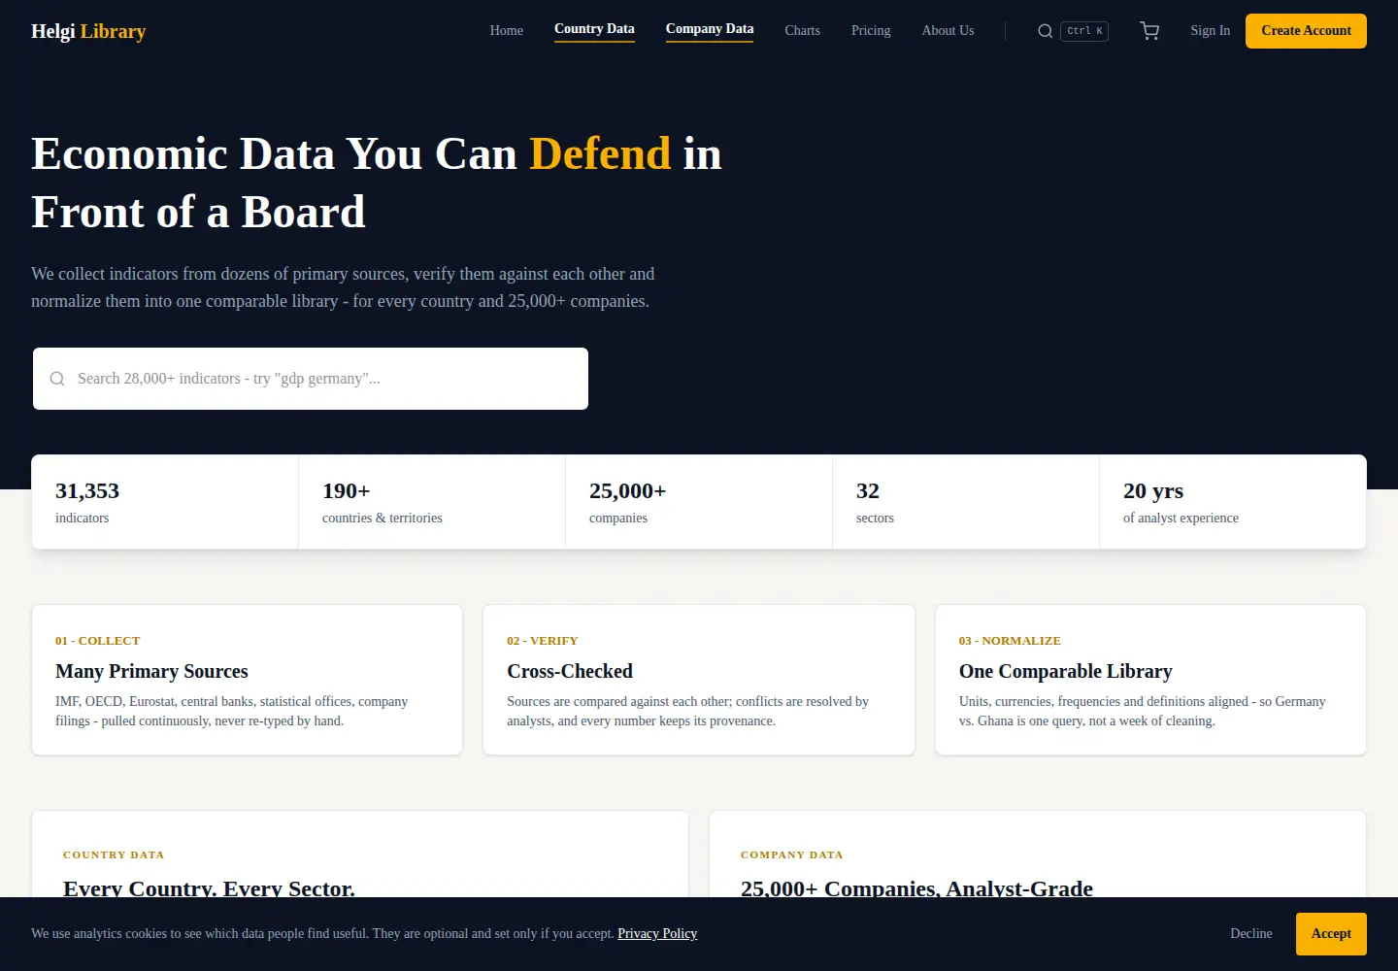The width and height of the screenshot is (1398, 971).
Task: Click the 01 - COLLECT label
Action: 98,641
